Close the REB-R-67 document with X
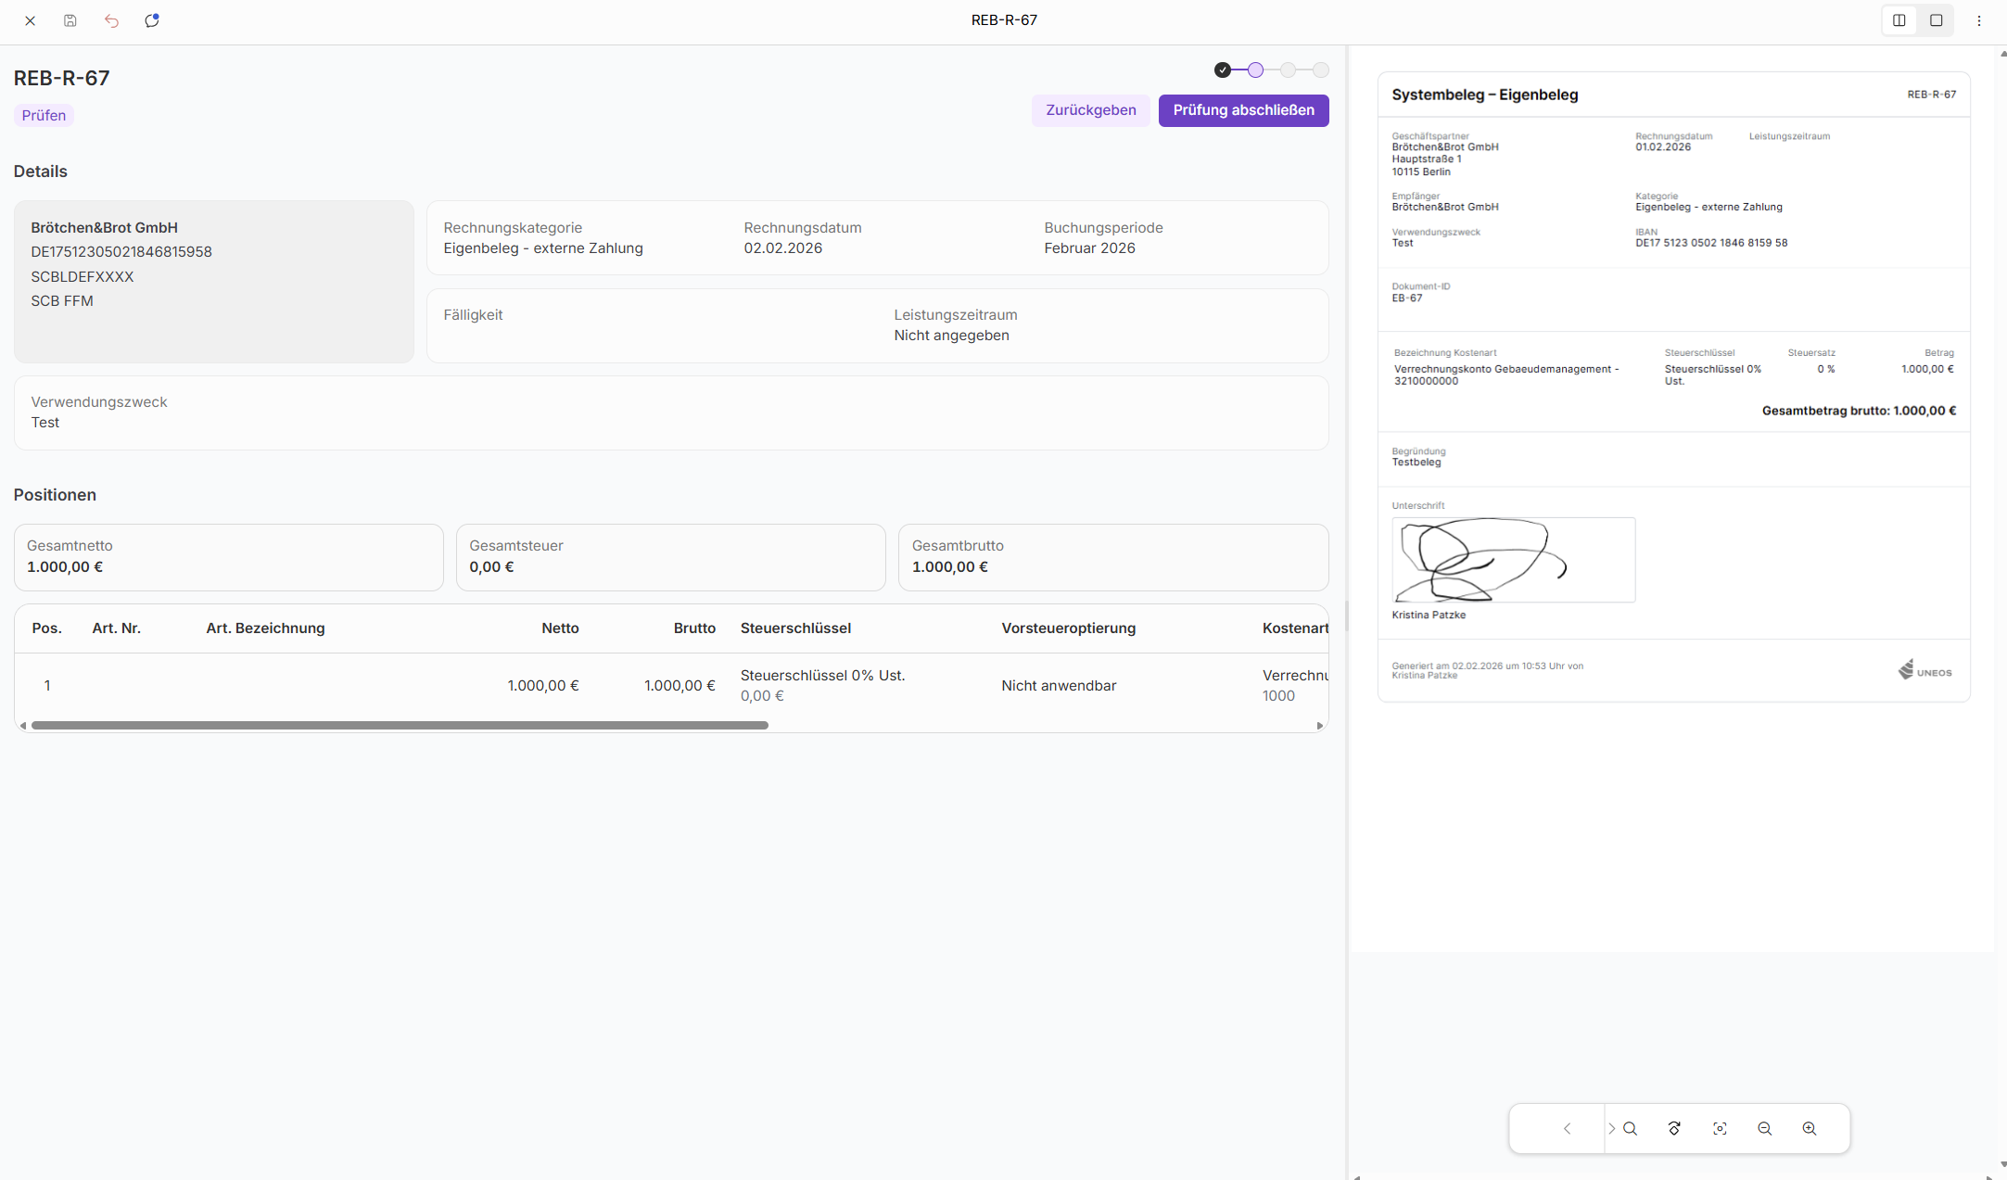2007x1180 pixels. pyautogui.click(x=30, y=20)
